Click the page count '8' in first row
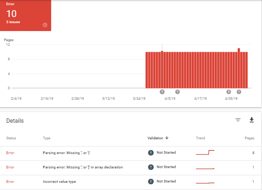Screen dimensions: 262x190 point(253,153)
